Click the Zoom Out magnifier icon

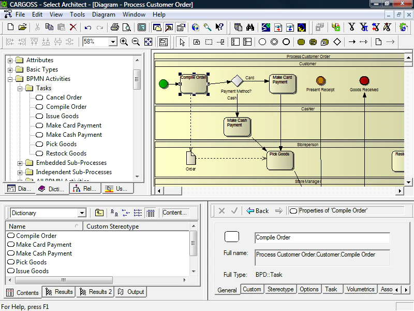pos(136,42)
